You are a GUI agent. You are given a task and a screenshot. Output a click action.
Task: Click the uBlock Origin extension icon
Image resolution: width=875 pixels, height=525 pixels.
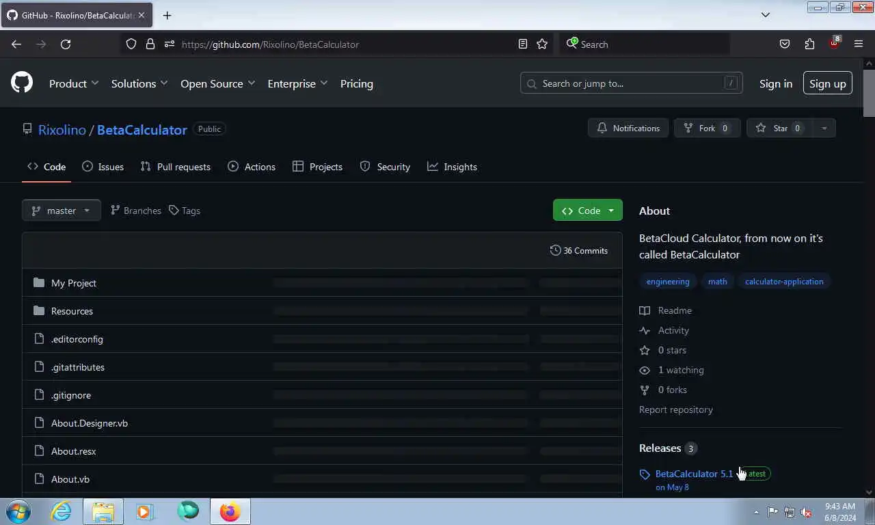(834, 43)
